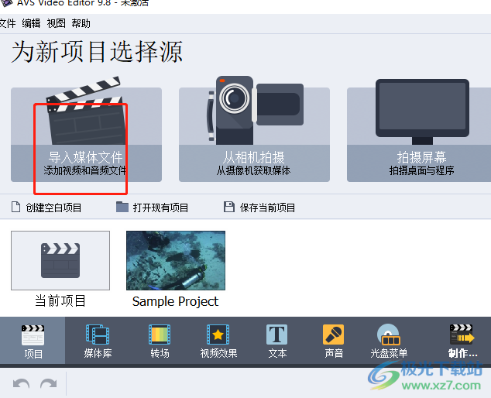Open the 视频效果 video effects panel

[218, 341]
